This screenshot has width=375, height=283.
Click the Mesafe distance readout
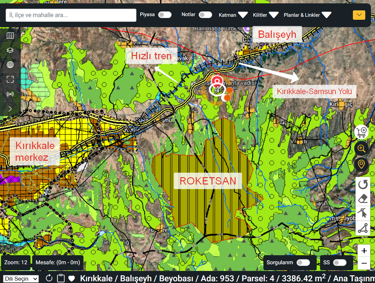click(x=58, y=263)
